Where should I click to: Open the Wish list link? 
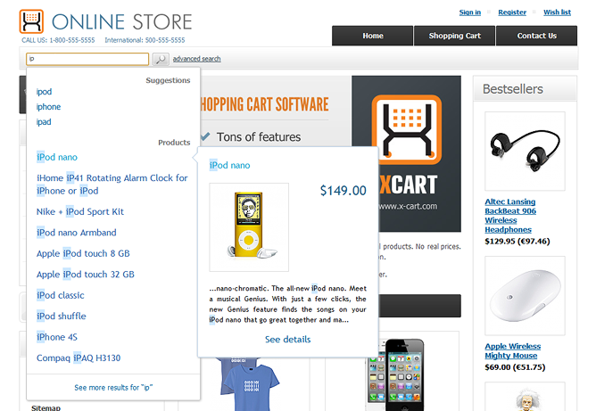point(557,12)
